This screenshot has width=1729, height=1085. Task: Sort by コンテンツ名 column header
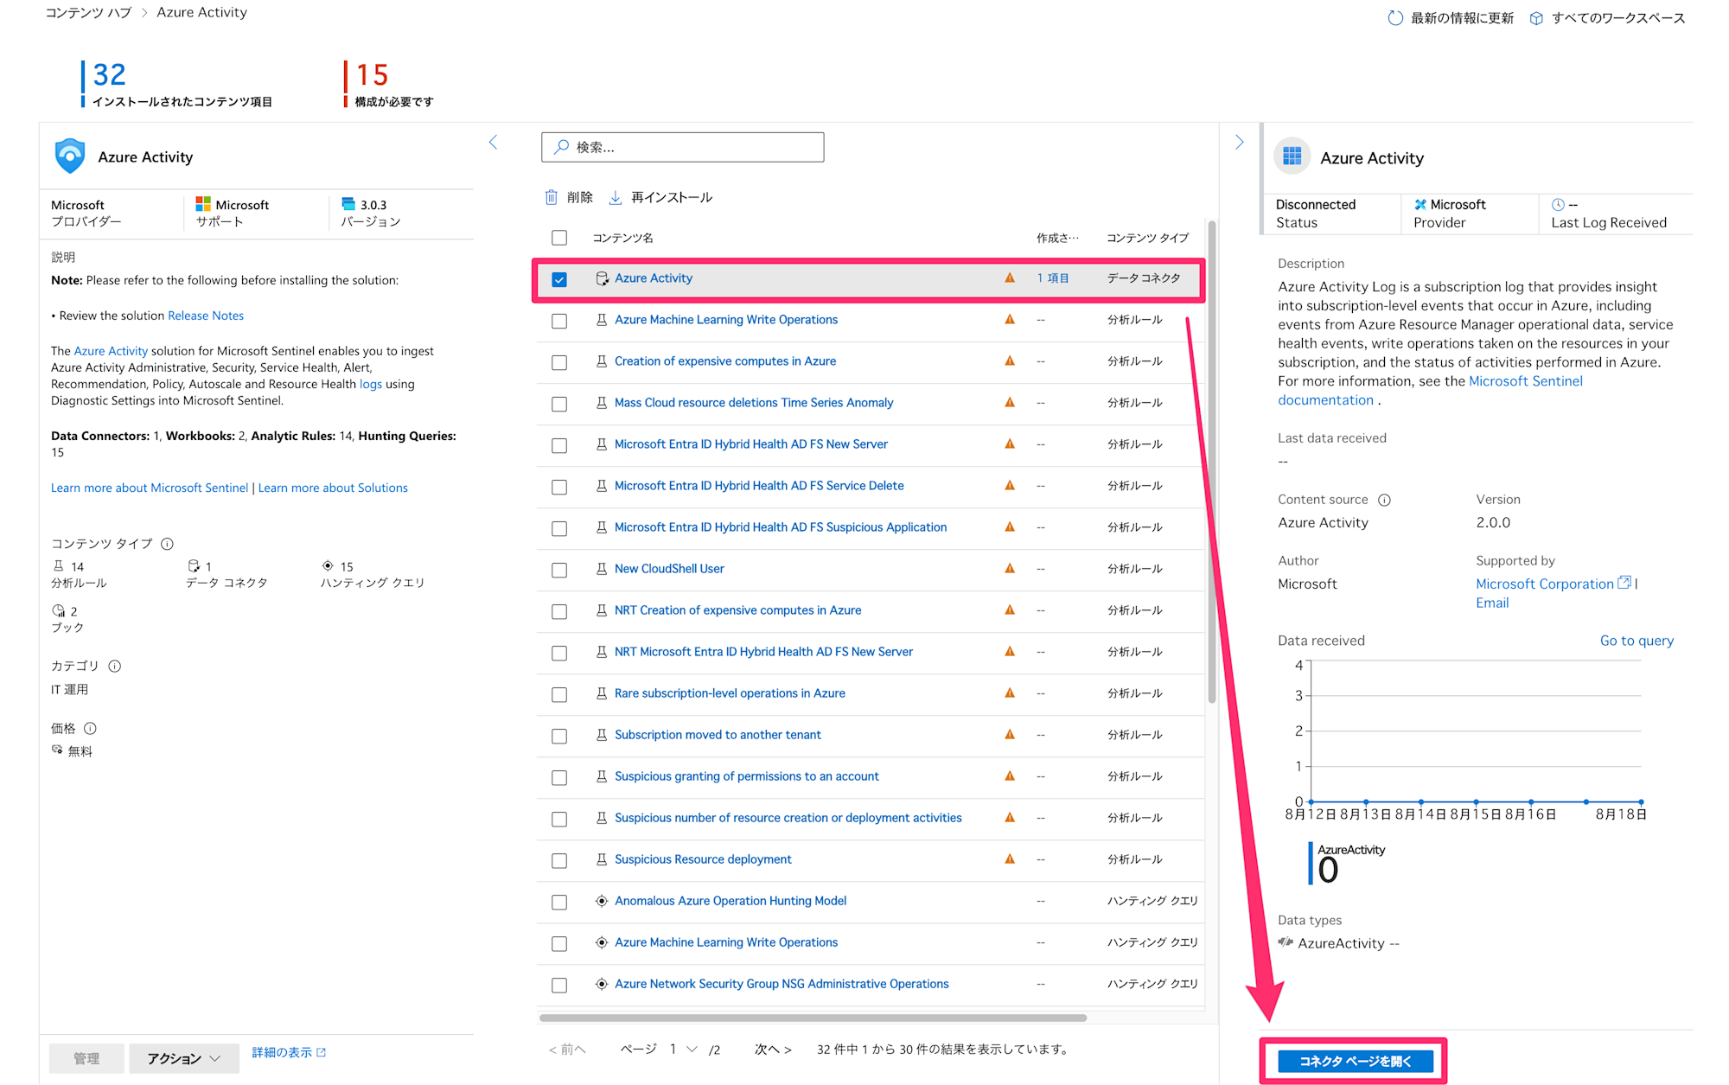point(622,238)
